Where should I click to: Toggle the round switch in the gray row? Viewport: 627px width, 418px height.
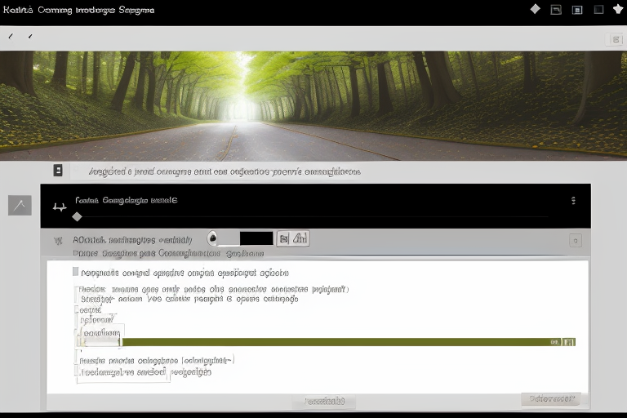(x=213, y=238)
